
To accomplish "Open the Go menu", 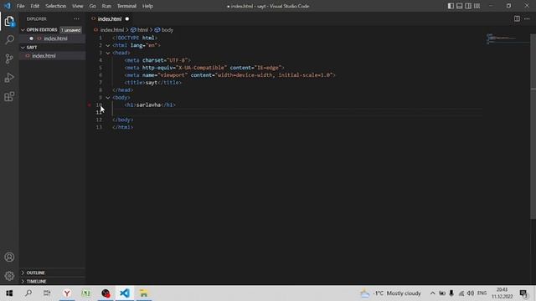I will click(x=93, y=6).
